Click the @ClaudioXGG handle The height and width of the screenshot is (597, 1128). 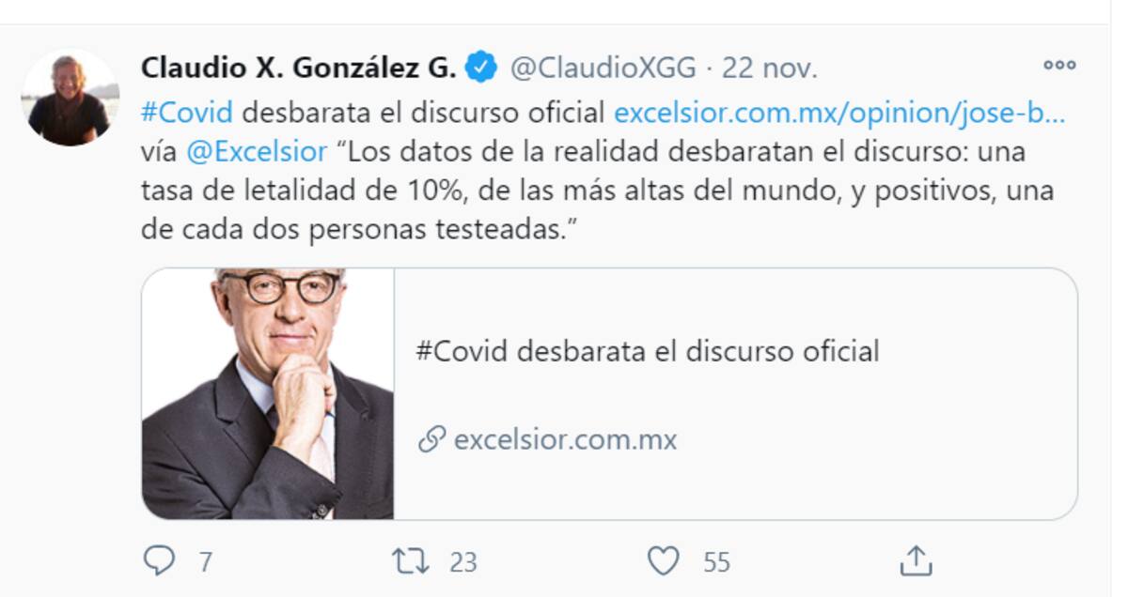point(603,68)
